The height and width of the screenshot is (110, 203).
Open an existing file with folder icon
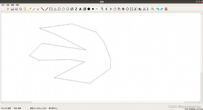click(x=8, y=9)
